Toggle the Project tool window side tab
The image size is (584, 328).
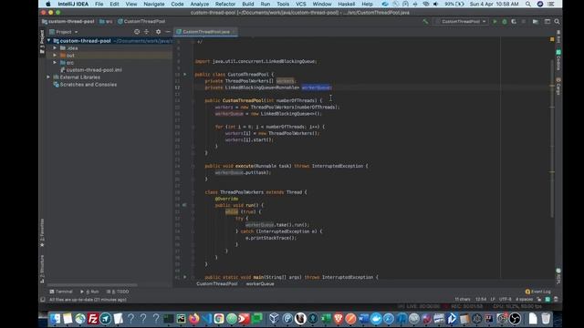[x=42, y=42]
